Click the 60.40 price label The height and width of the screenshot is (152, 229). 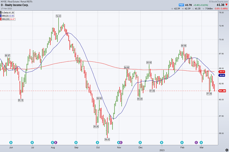tap(140, 99)
